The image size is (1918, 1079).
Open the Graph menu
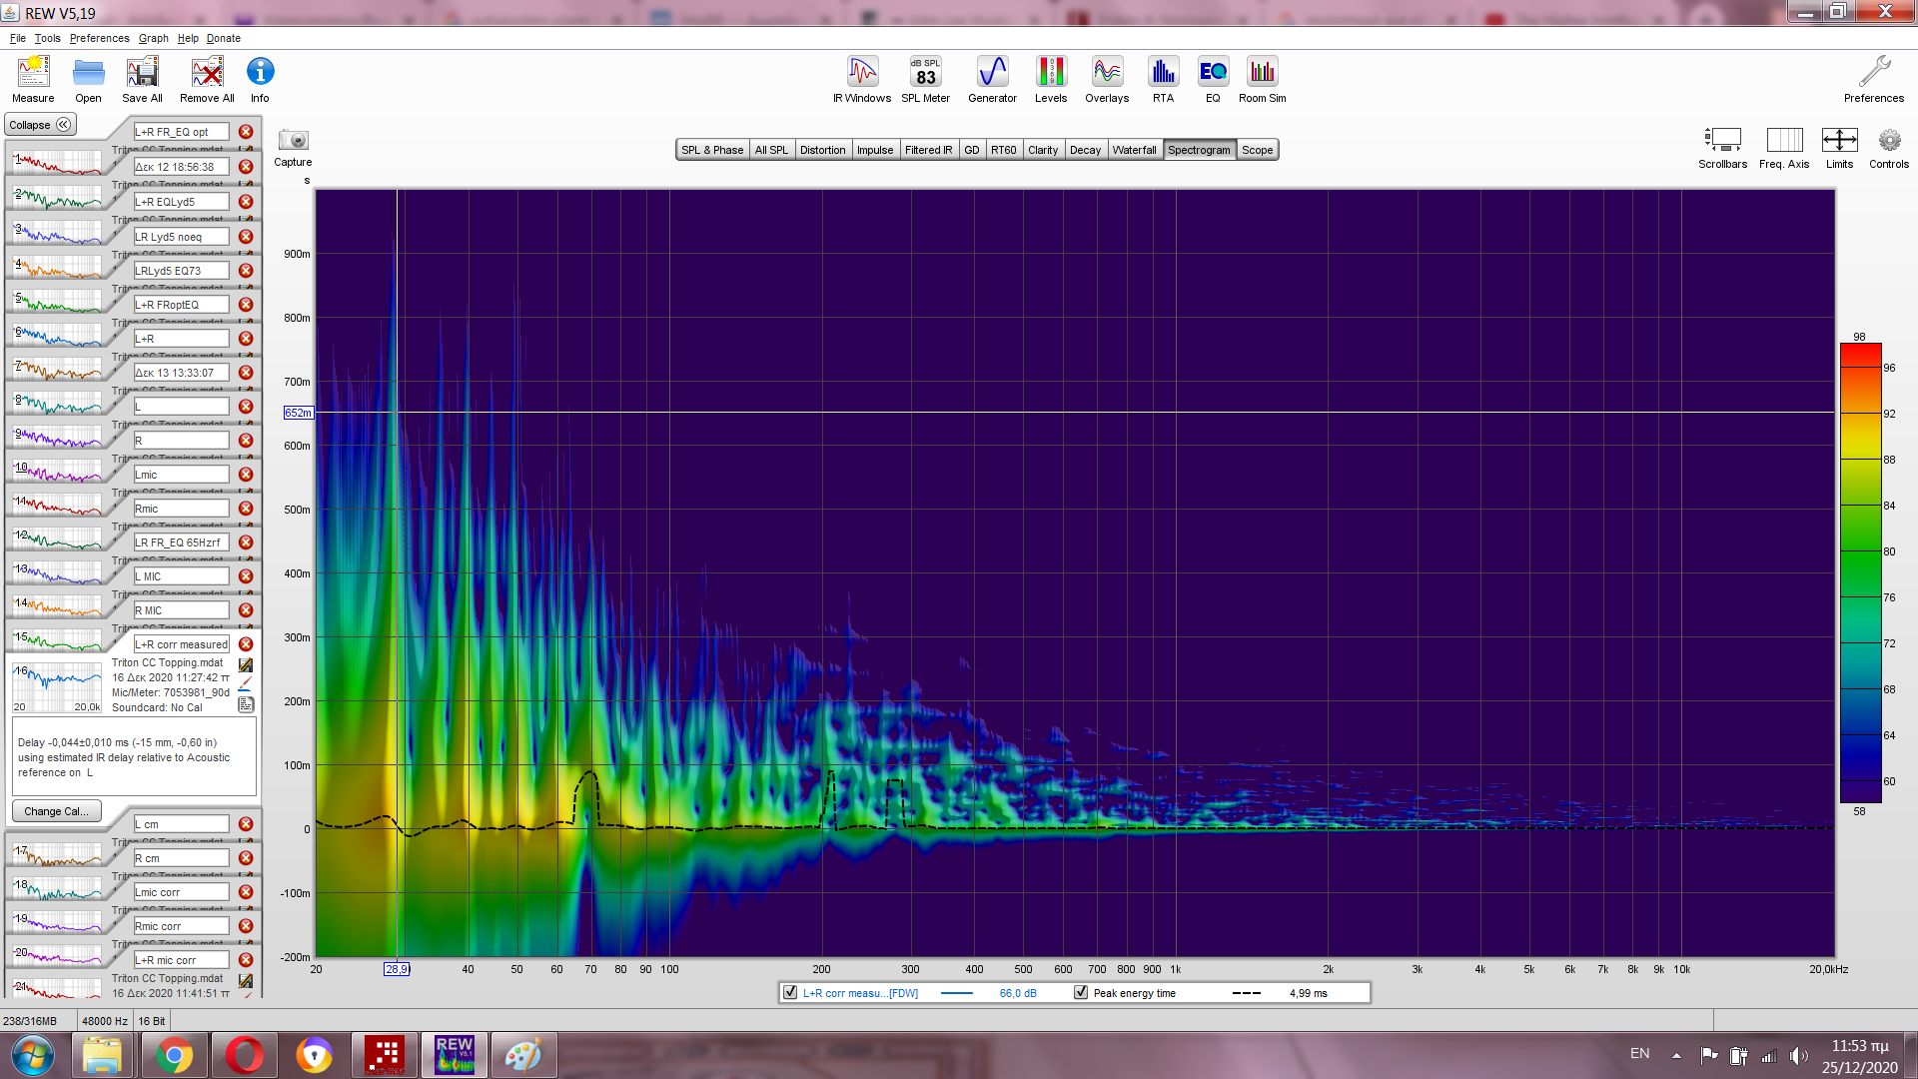coord(153,38)
